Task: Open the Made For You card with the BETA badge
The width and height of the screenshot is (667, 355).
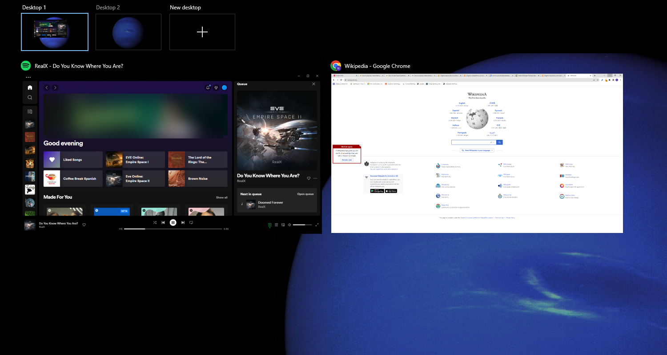Action: click(112, 210)
